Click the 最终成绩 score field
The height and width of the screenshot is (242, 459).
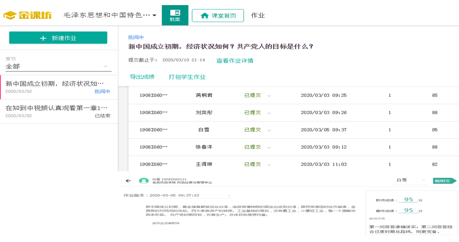coord(408,210)
